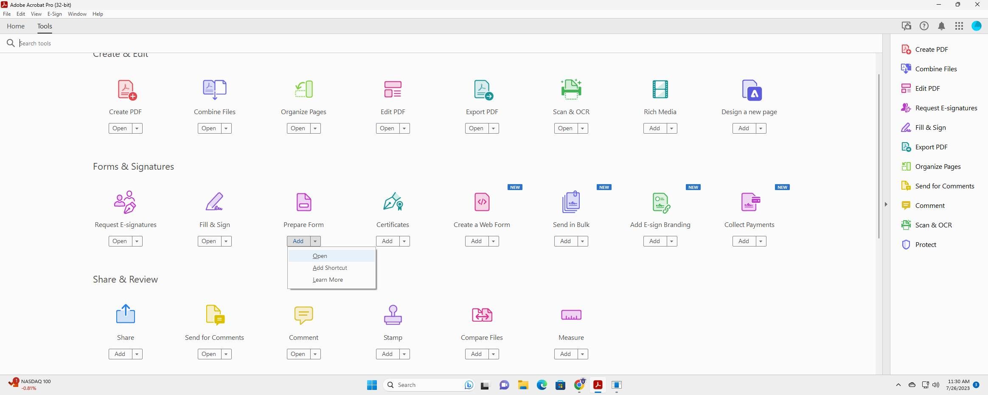Image resolution: width=988 pixels, height=395 pixels.
Task: Open the E-Sign menu
Action: tap(55, 14)
